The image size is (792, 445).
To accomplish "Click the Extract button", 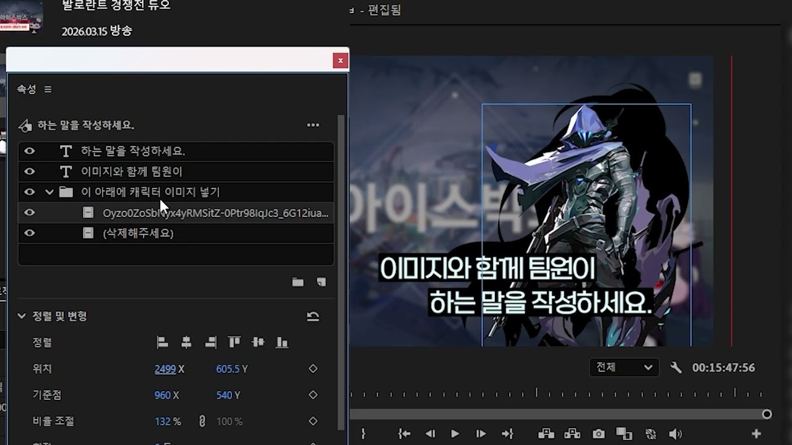I will [x=572, y=434].
